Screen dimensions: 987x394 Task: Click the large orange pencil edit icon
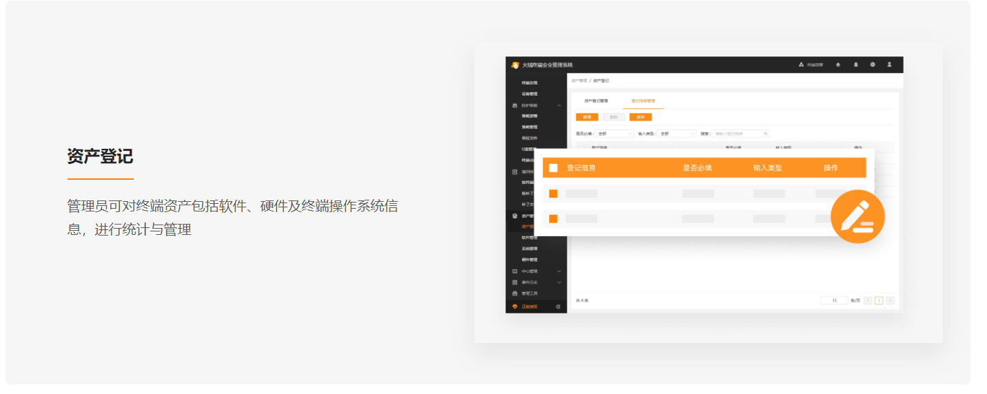click(857, 216)
